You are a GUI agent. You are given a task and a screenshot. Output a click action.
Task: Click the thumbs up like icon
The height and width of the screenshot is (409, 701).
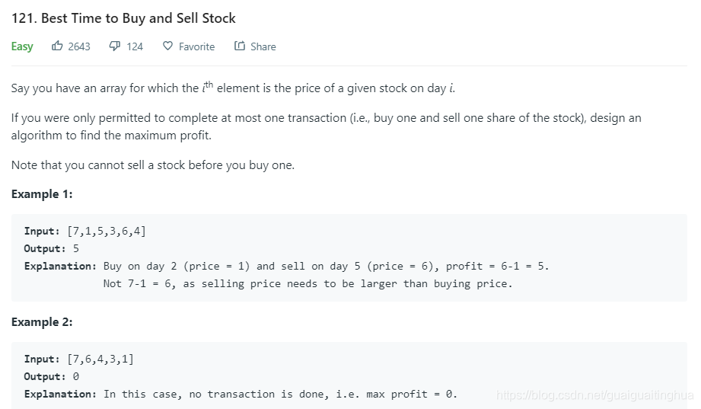[x=57, y=46]
